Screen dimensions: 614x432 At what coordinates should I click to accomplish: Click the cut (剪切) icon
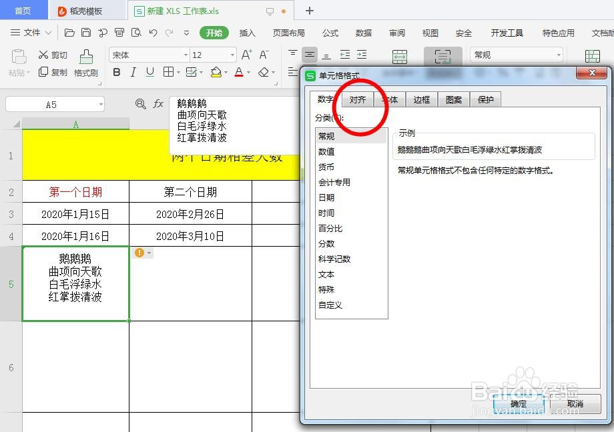pyautogui.click(x=44, y=55)
